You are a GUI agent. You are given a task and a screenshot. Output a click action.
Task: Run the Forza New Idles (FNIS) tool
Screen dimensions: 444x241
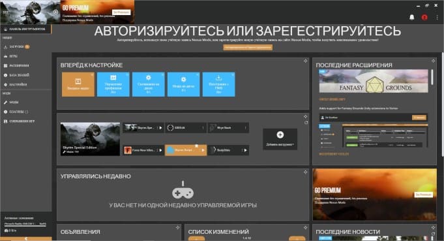[160, 150]
